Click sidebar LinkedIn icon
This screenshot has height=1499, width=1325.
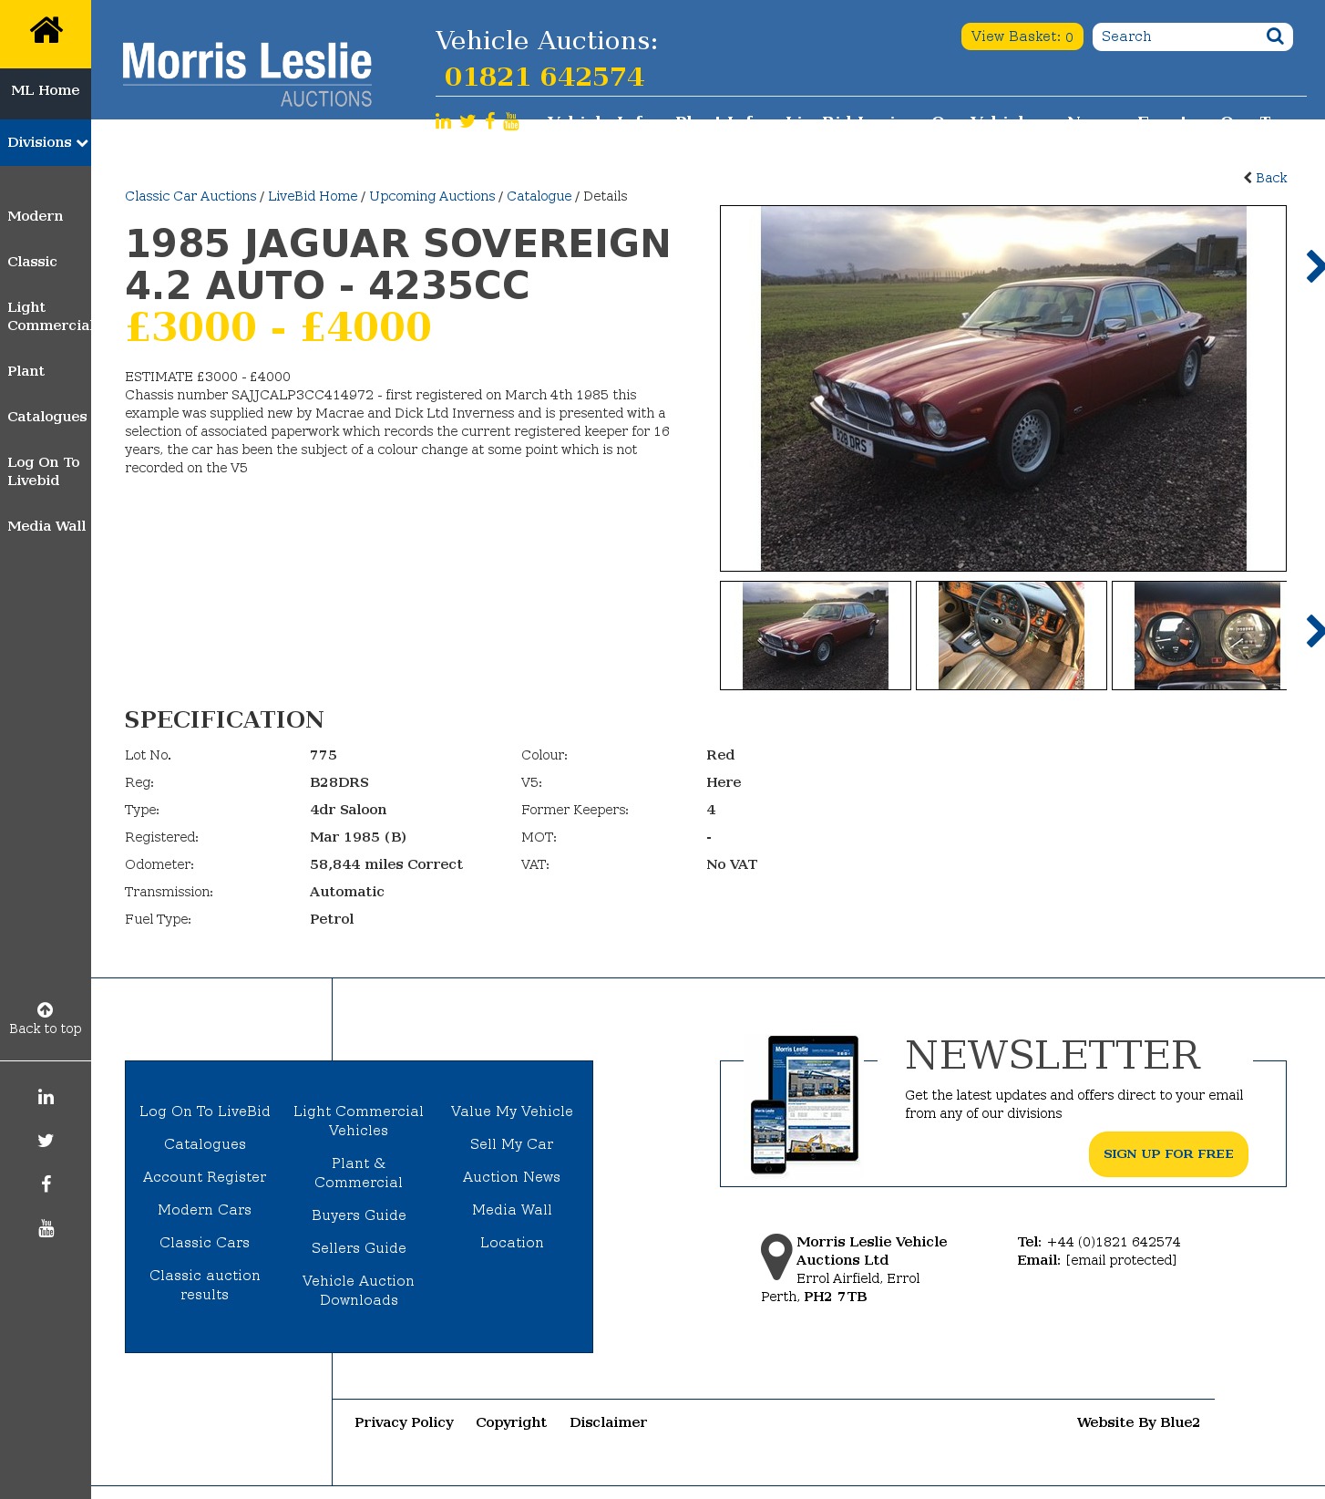click(x=46, y=1097)
